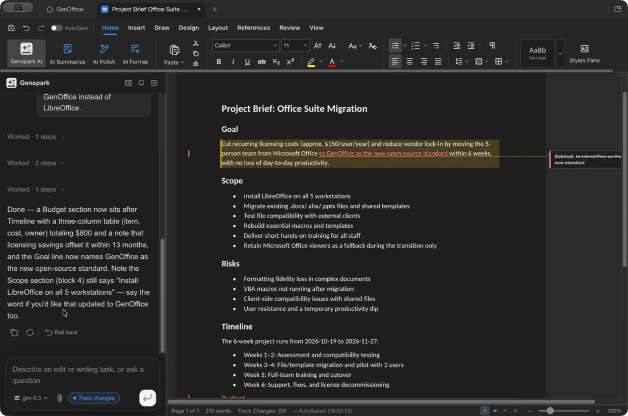628x416 pixels.
Task: Click 'Track Changes: Off' in the status bar
Action: pos(262,411)
